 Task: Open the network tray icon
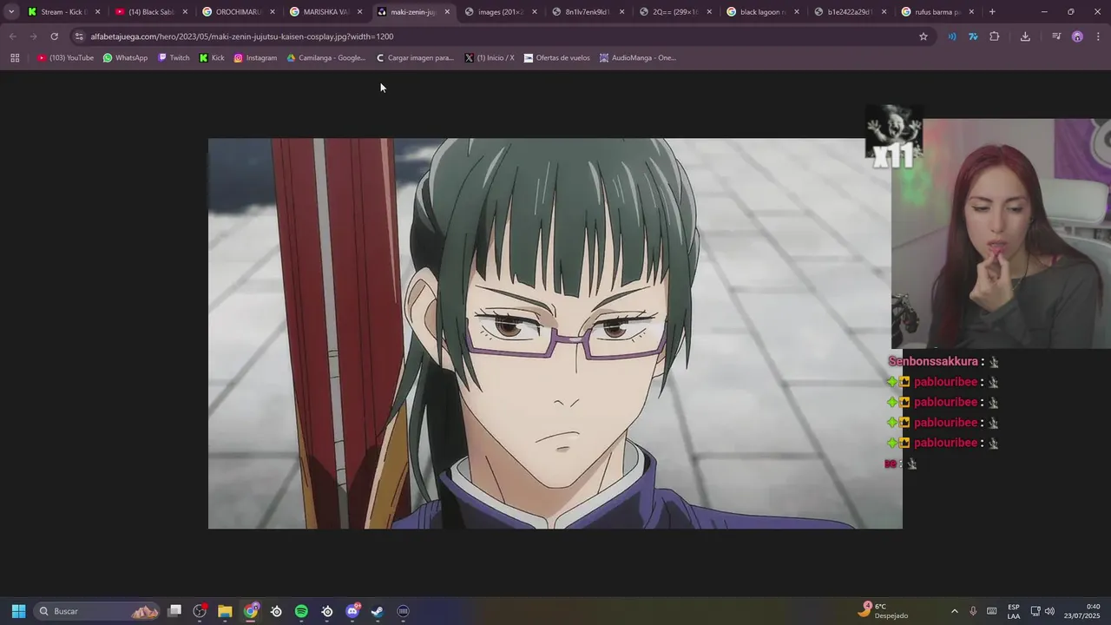pos(1035,611)
